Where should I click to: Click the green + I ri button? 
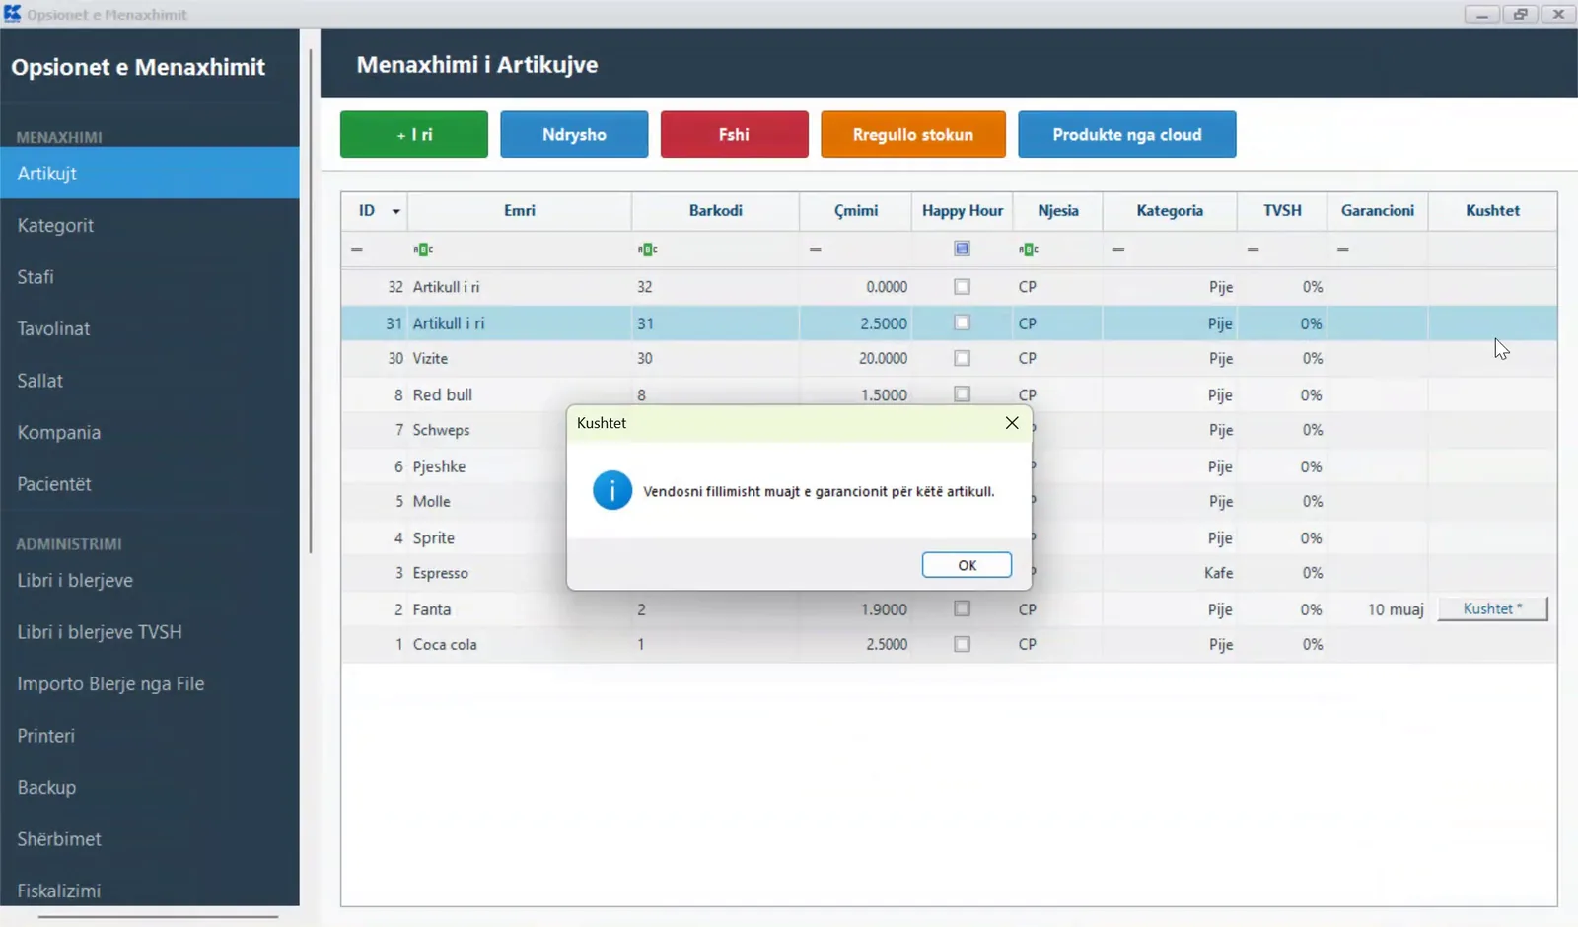(x=414, y=134)
